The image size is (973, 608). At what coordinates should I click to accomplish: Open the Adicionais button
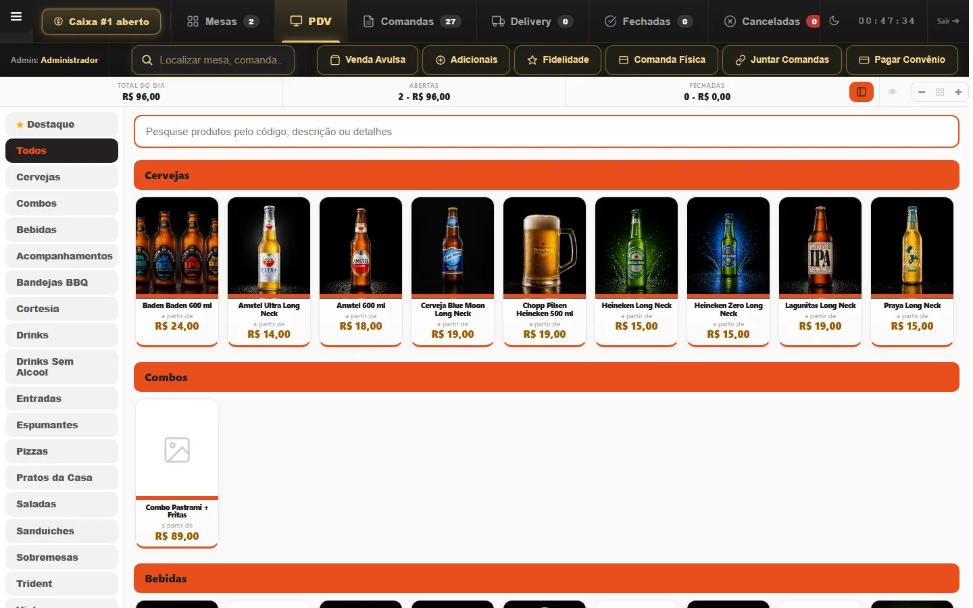click(x=466, y=60)
